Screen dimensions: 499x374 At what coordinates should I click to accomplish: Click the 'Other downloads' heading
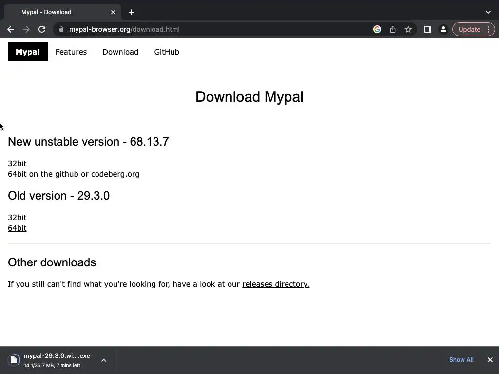point(52,262)
